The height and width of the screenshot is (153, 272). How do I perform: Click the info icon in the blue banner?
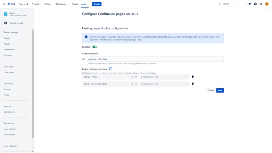tap(86, 37)
